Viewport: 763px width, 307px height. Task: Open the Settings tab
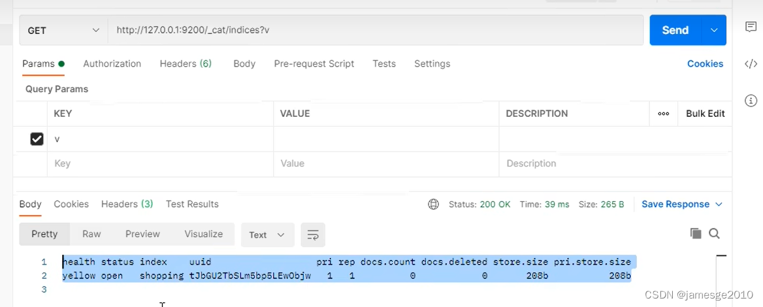(x=432, y=64)
